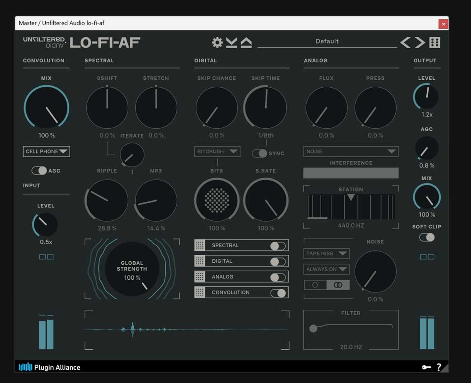Image resolution: width=471 pixels, height=383 pixels.
Task: Click the save preset down-arrow icon
Action: (231, 43)
